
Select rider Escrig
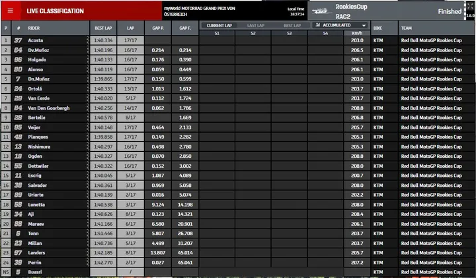(34, 175)
